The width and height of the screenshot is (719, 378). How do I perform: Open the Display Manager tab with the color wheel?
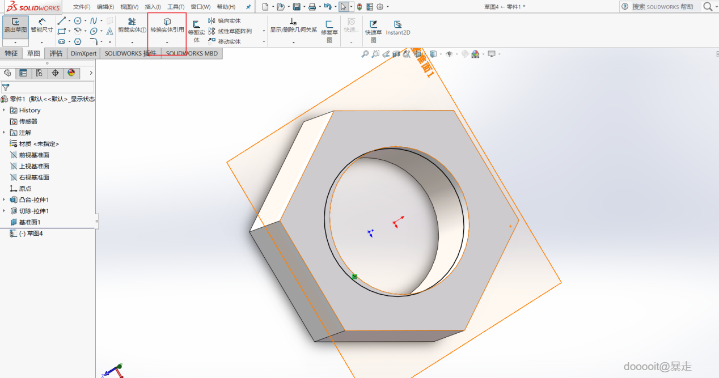[71, 73]
